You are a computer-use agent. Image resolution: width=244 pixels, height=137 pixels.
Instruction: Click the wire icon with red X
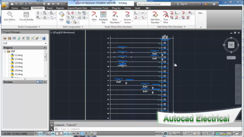point(172,13)
